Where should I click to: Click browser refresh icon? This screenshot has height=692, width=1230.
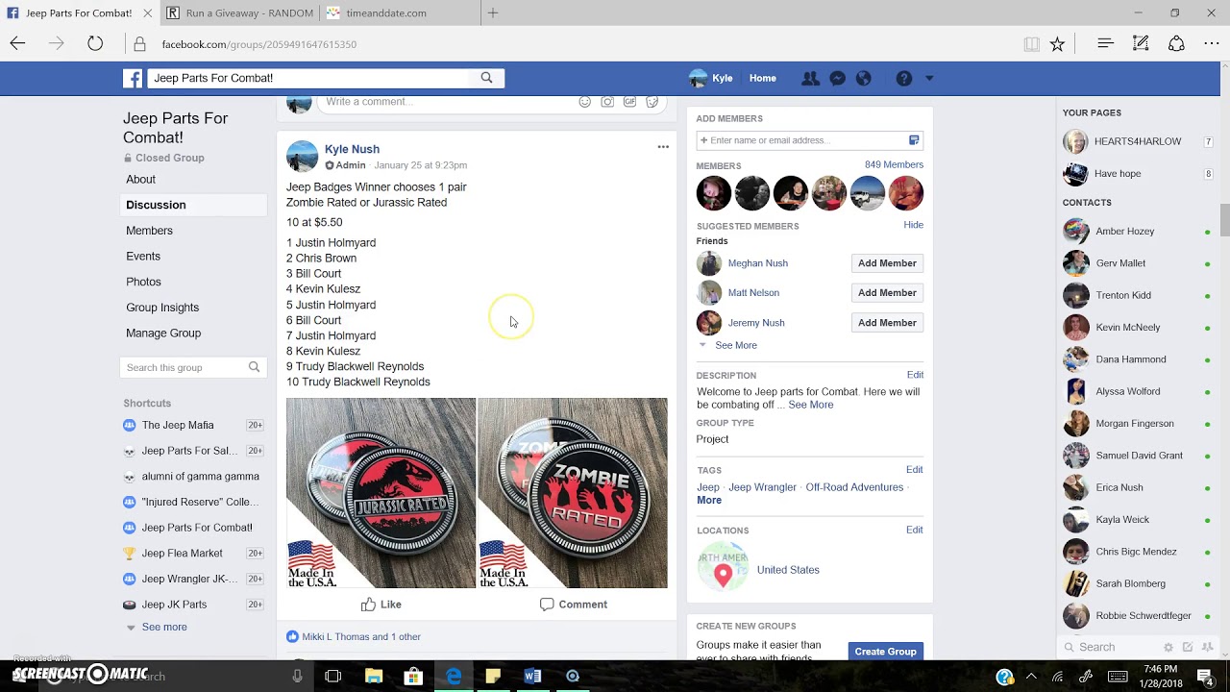(x=95, y=43)
